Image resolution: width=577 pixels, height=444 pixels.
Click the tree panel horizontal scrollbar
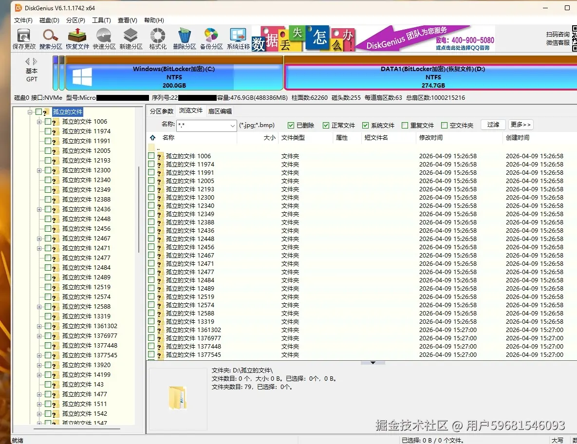[77, 428]
